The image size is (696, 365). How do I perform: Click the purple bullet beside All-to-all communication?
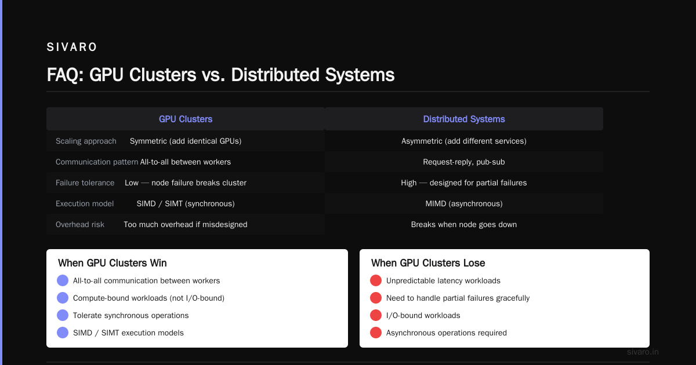coord(63,280)
